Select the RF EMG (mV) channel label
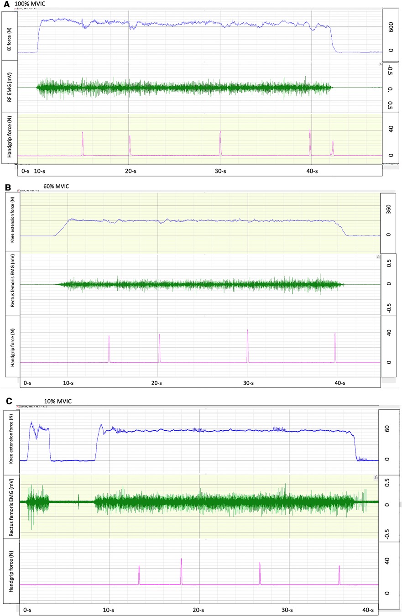The image size is (402, 616). click(9, 86)
